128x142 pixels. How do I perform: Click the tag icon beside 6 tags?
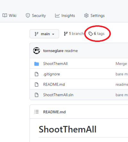coord(91,34)
